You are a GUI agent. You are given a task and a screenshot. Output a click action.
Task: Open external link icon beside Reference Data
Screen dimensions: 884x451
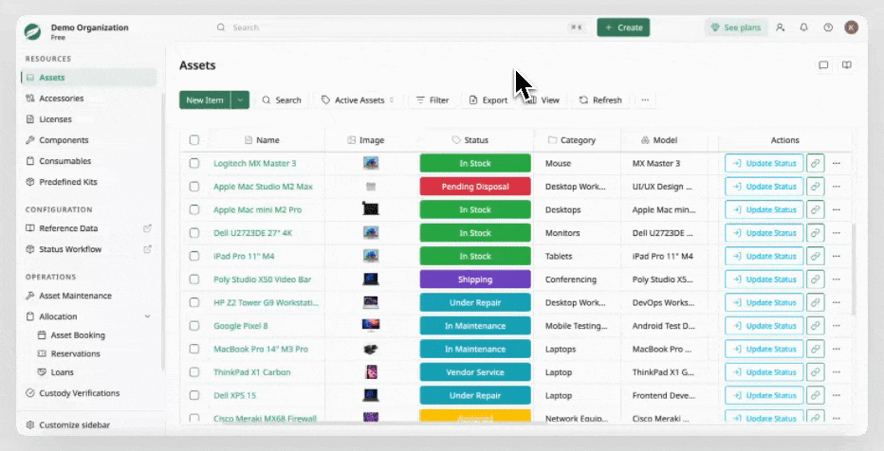[x=147, y=228]
